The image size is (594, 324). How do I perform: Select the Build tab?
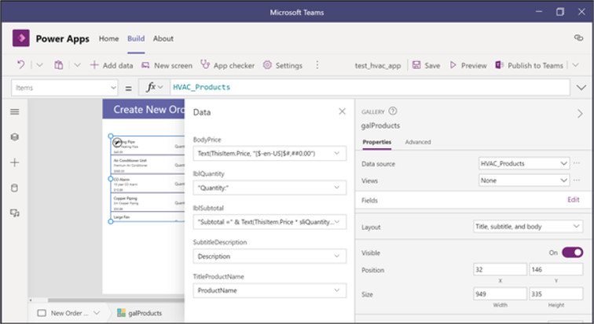pos(136,38)
